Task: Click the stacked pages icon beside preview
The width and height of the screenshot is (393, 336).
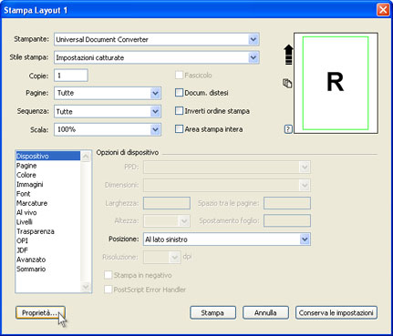Action: click(x=287, y=83)
